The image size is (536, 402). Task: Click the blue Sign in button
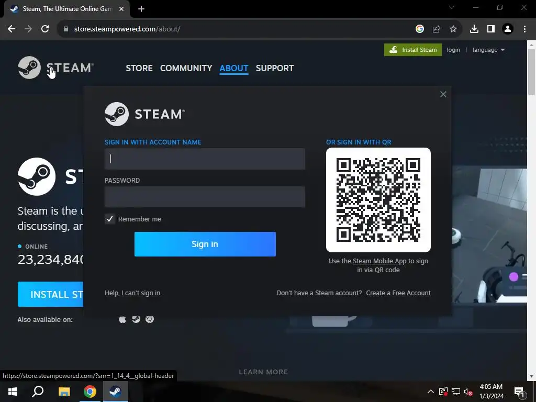pyautogui.click(x=205, y=244)
